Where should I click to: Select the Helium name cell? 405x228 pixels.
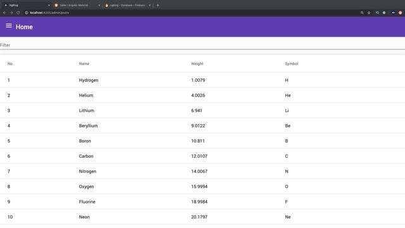[86, 96]
